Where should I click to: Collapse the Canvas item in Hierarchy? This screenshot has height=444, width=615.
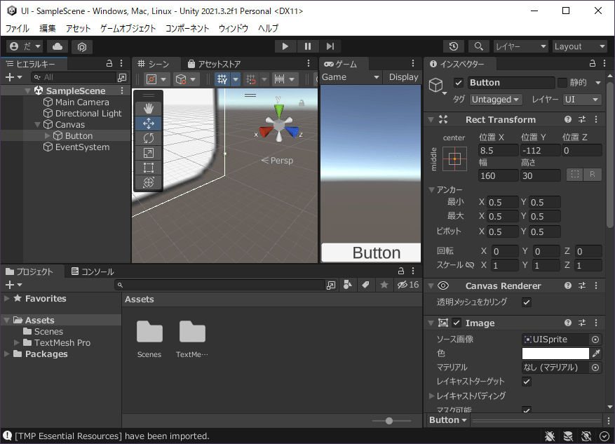pos(38,125)
